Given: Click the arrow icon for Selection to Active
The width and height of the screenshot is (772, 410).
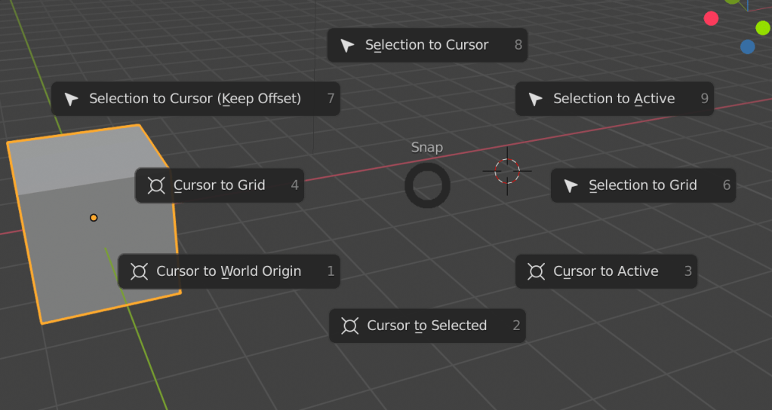Looking at the screenshot, I should coord(535,99).
